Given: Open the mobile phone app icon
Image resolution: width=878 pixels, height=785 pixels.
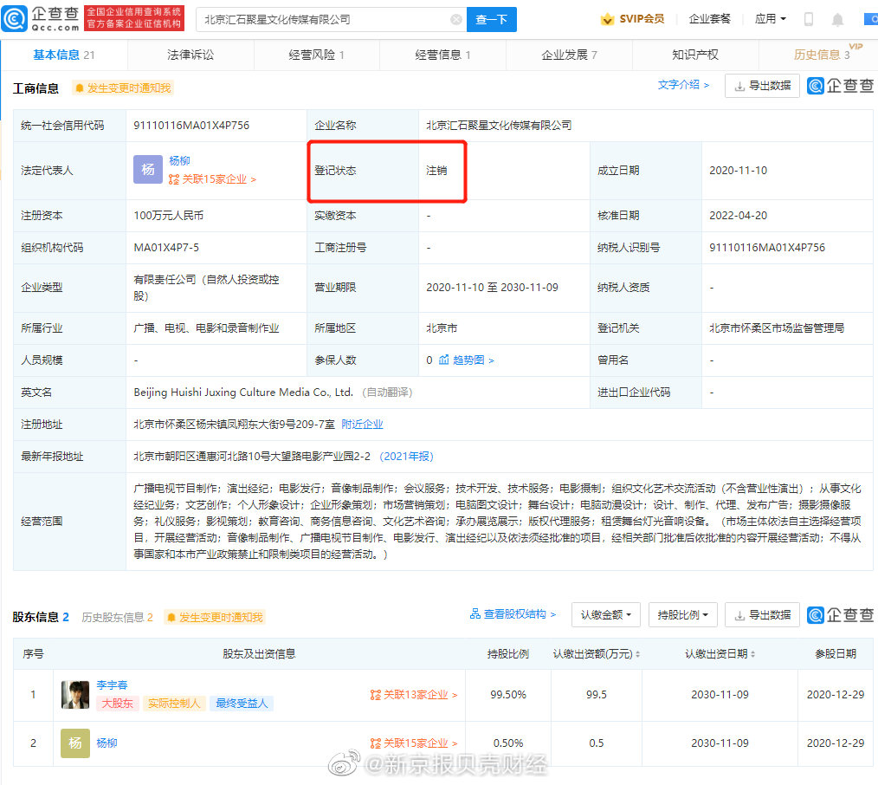Looking at the screenshot, I should pos(808,20).
